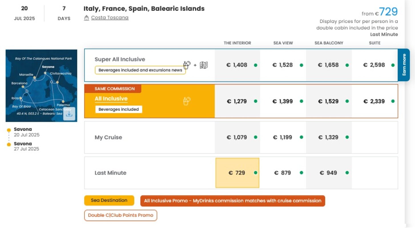The height and width of the screenshot is (228, 415).
Task: Click the ship icon beside Costa Toscana
Action: (86, 18)
